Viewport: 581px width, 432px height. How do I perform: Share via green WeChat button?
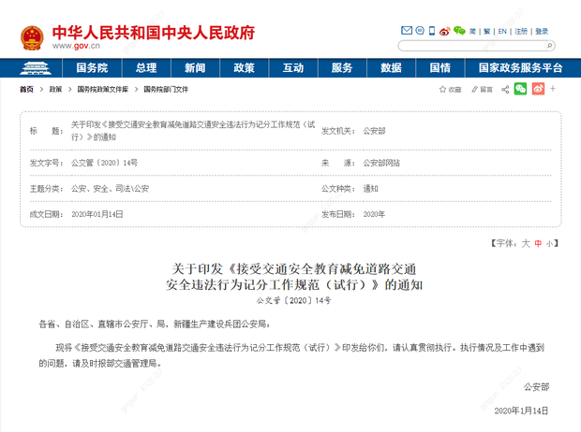pyautogui.click(x=520, y=89)
